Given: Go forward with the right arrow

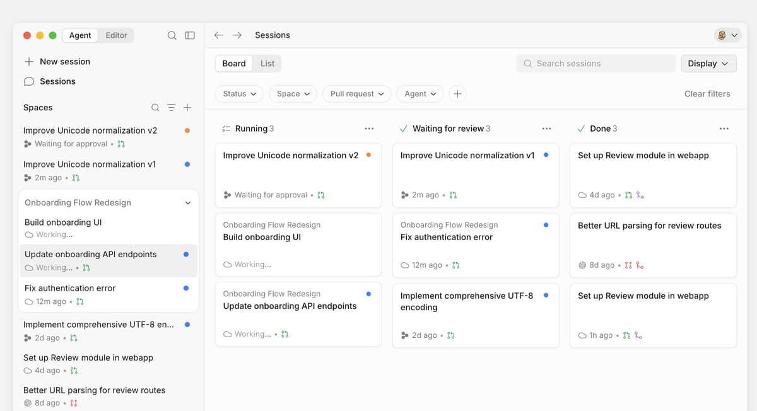Looking at the screenshot, I should click(237, 35).
